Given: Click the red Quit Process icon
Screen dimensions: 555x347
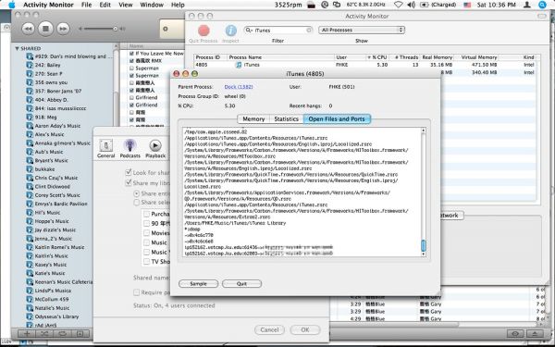Looking at the screenshot, I should 203,31.
